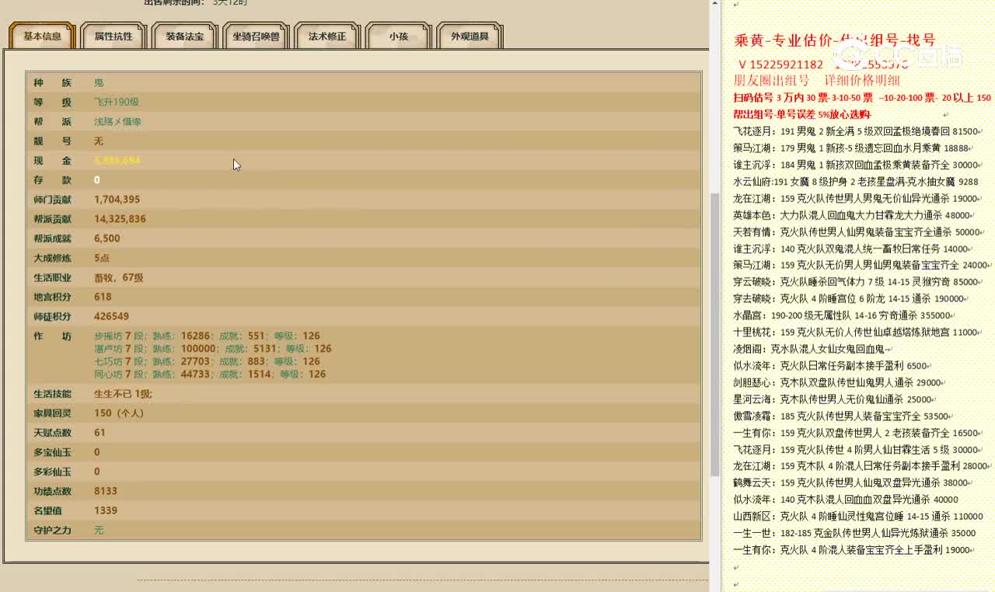
Task: Click the 现金 value 5,886,694
Action: pos(117,160)
